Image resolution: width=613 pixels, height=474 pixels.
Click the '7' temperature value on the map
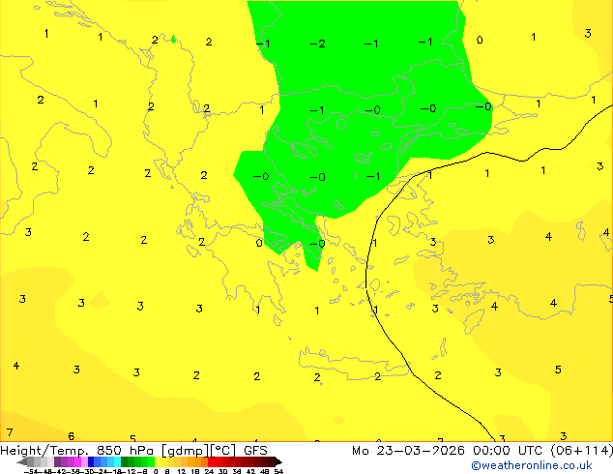[10, 432]
